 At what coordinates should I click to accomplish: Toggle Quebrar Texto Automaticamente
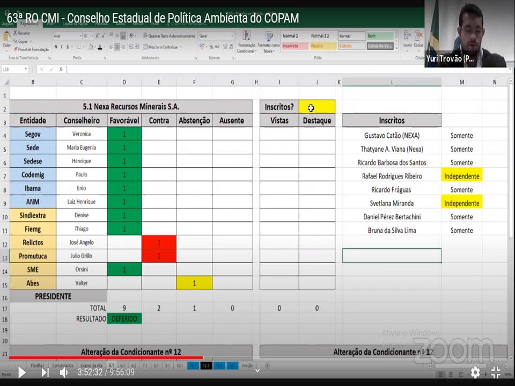[168, 36]
